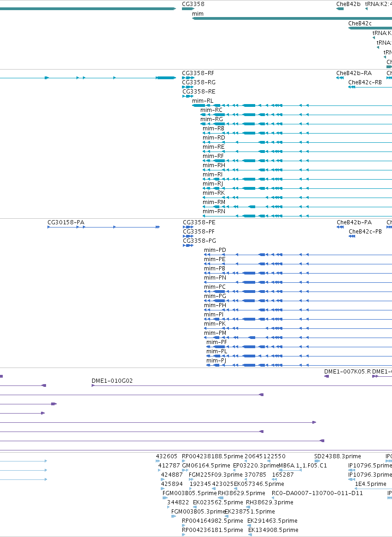Select the mim-RL transcript label

[x=203, y=101]
